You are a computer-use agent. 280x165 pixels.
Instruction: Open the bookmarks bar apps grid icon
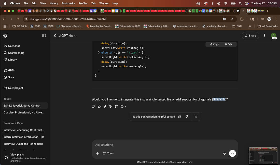point(5,26)
